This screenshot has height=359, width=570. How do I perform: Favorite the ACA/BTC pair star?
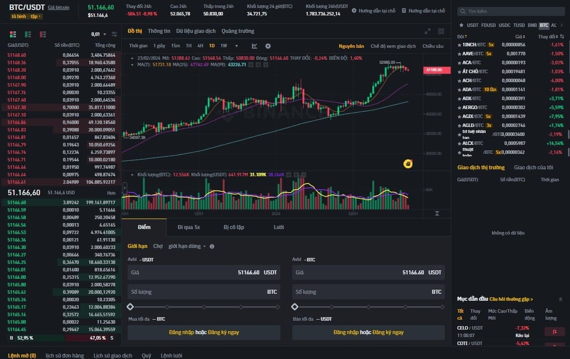coord(459,62)
